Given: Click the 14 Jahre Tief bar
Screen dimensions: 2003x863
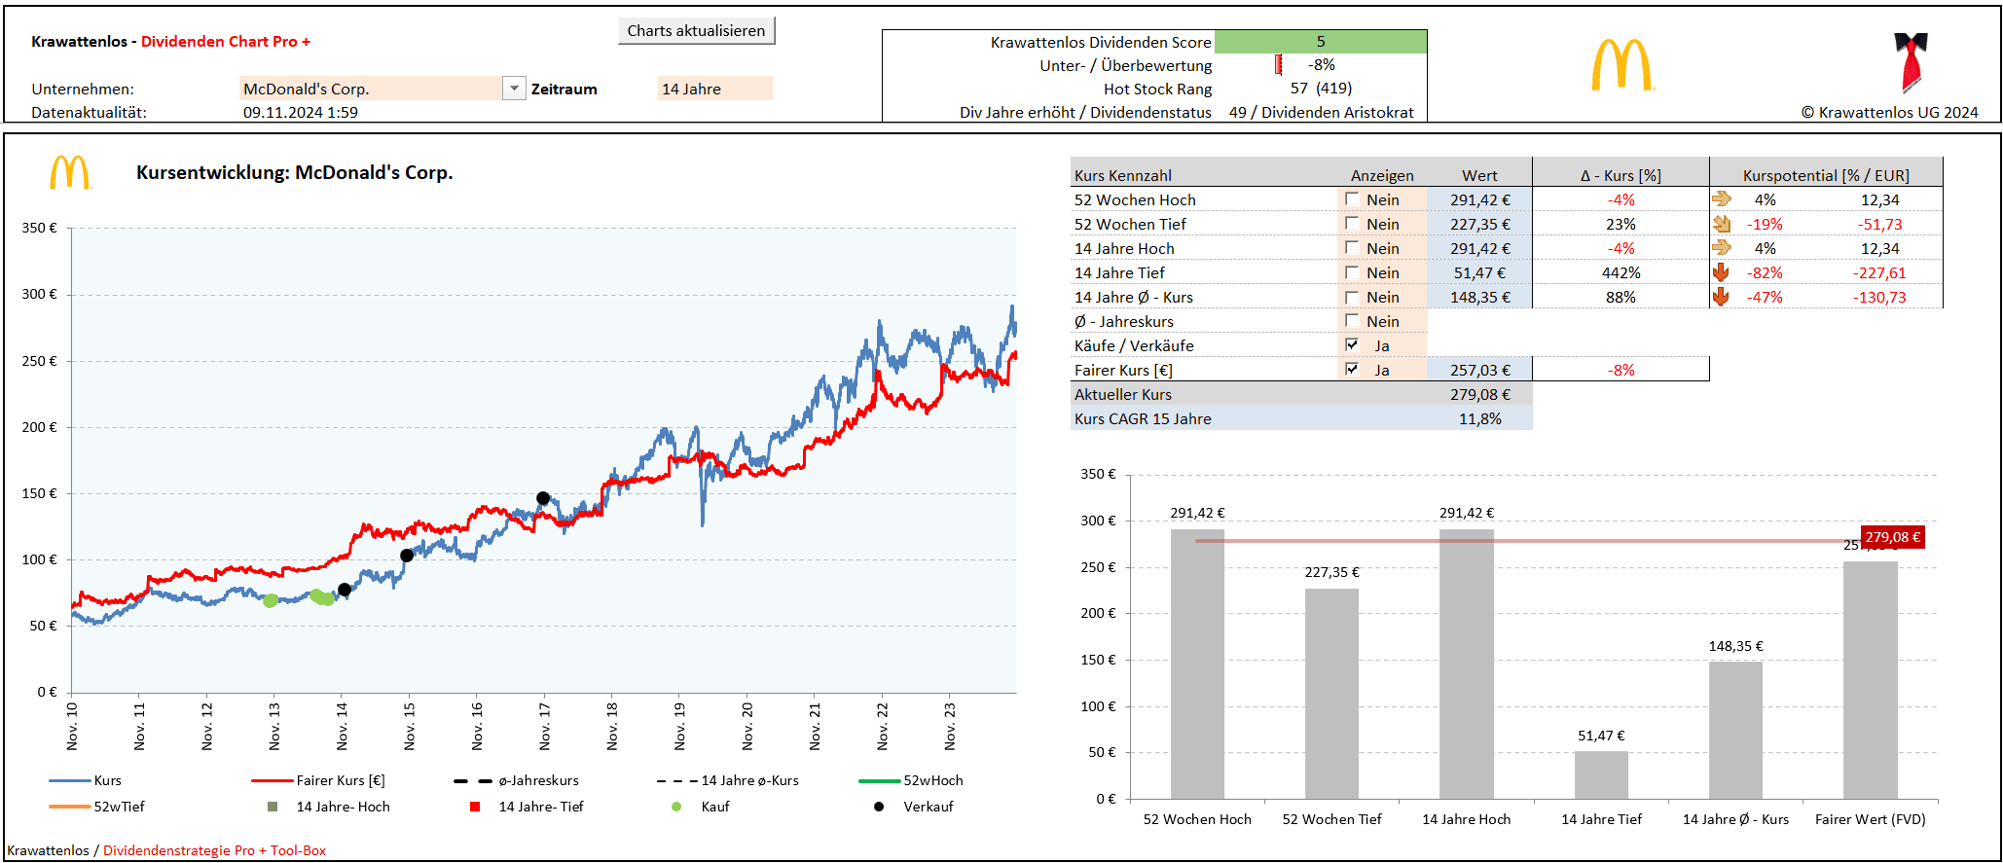Looking at the screenshot, I should coord(1601,775).
